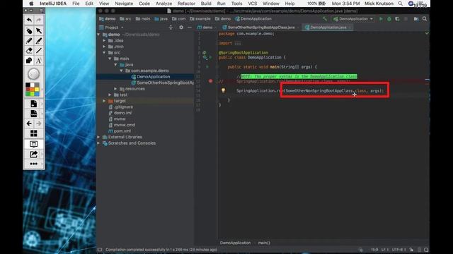Toggle the red breakpoint in gutter

[211, 81]
